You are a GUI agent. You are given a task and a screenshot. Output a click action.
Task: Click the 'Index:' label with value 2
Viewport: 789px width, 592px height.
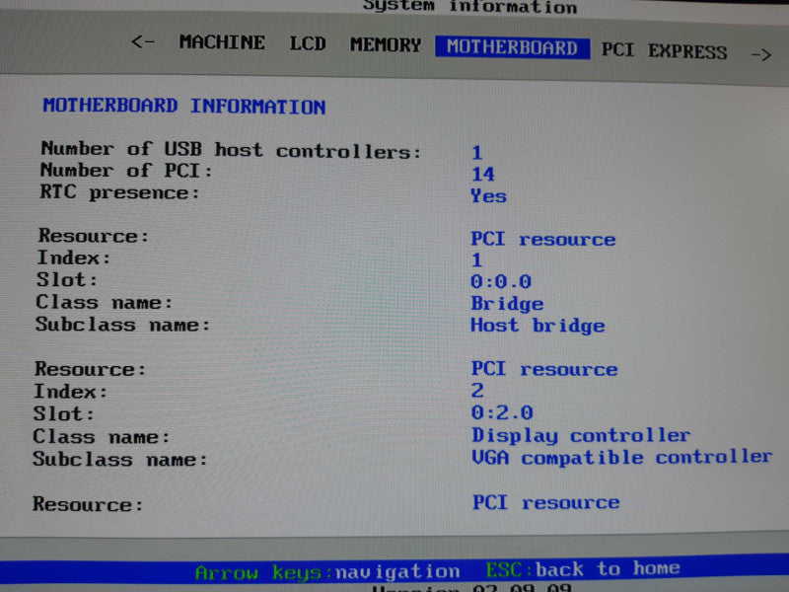pyautogui.click(x=70, y=391)
